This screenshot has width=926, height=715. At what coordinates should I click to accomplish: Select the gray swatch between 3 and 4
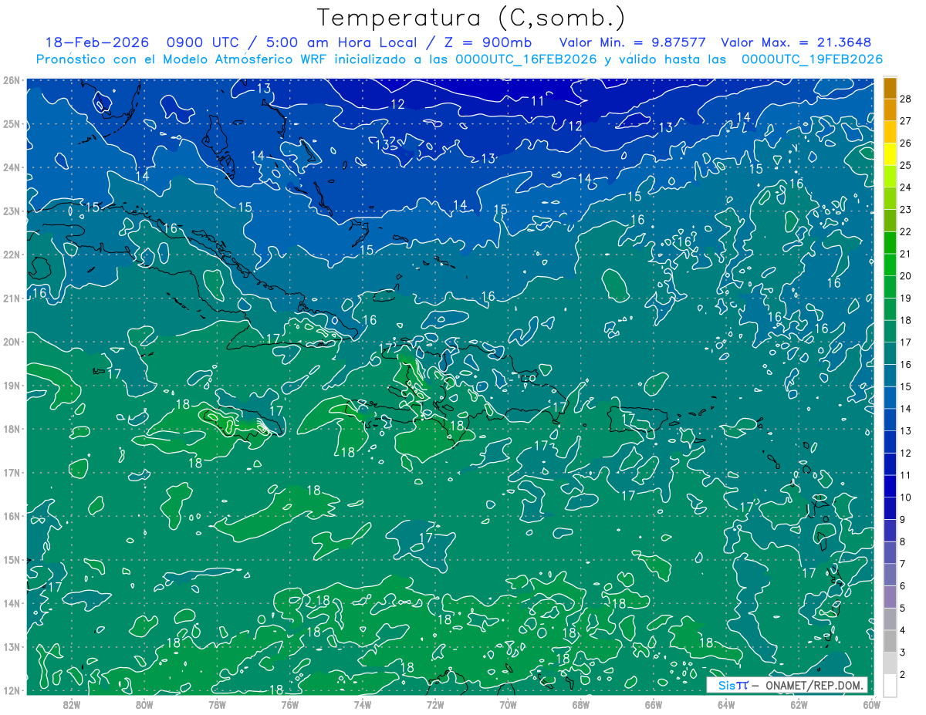[890, 641]
